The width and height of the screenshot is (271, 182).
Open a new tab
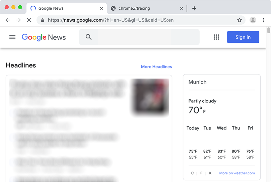click(x=194, y=8)
